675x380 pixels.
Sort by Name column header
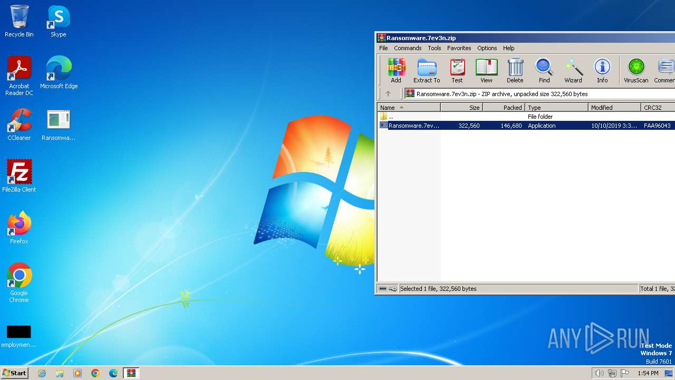click(409, 107)
